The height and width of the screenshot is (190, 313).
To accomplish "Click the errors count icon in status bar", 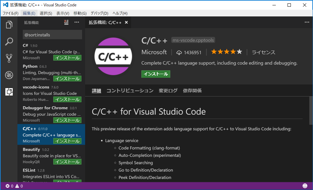I will 9,186.
